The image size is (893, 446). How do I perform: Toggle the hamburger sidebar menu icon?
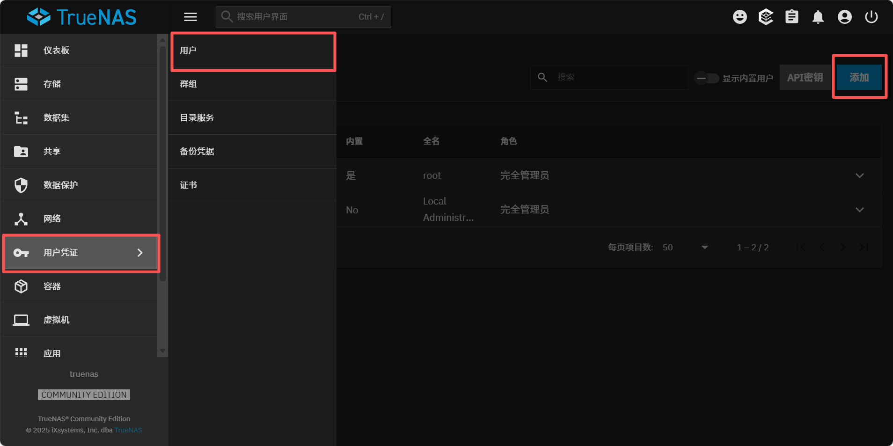pos(190,17)
